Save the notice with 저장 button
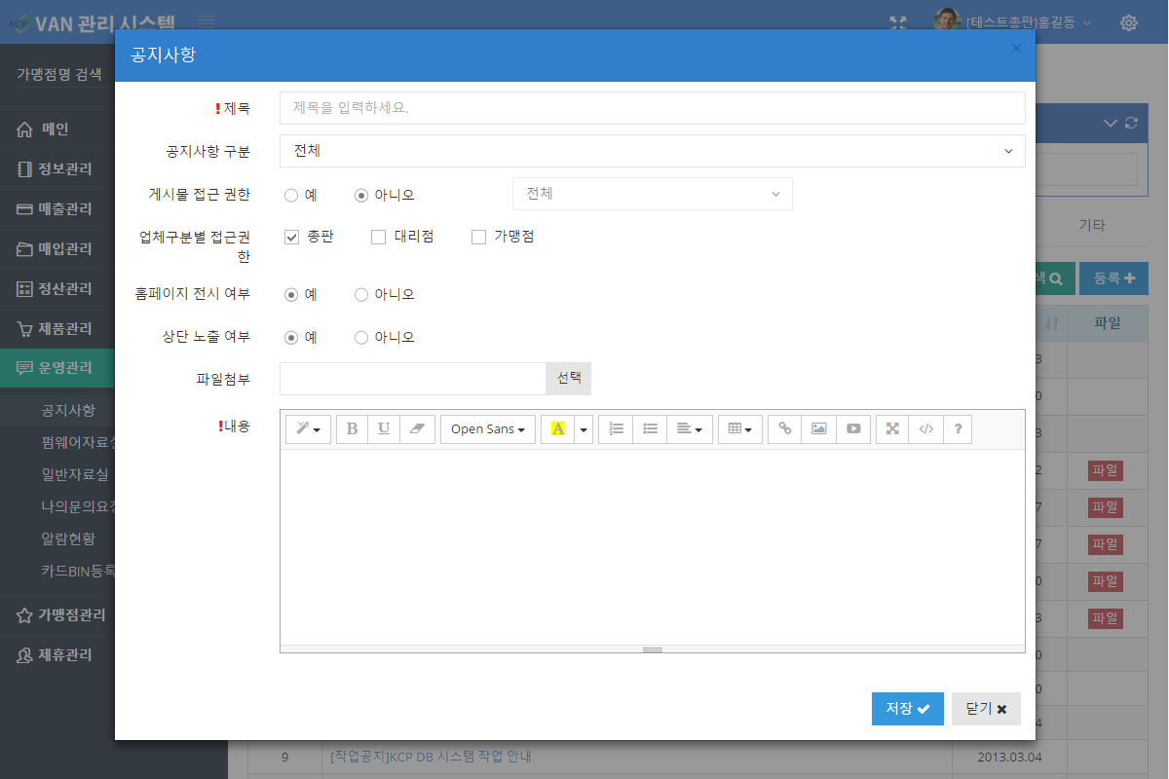Screen dimensions: 1169x779 coord(908,709)
